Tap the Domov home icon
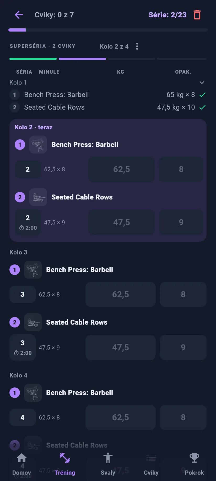 (21, 458)
